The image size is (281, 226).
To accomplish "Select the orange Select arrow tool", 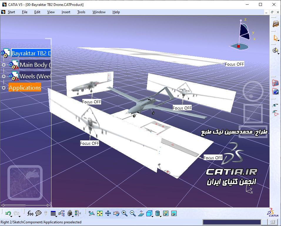I will pos(275,38).
